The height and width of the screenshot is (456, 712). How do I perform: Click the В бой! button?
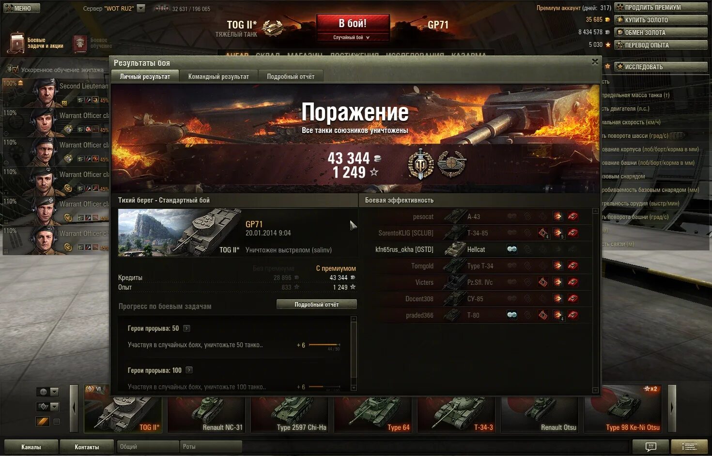(353, 23)
